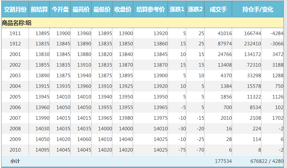Click the 收盘价 column header
Viewport: 287px width, 168px height.
pos(123,10)
